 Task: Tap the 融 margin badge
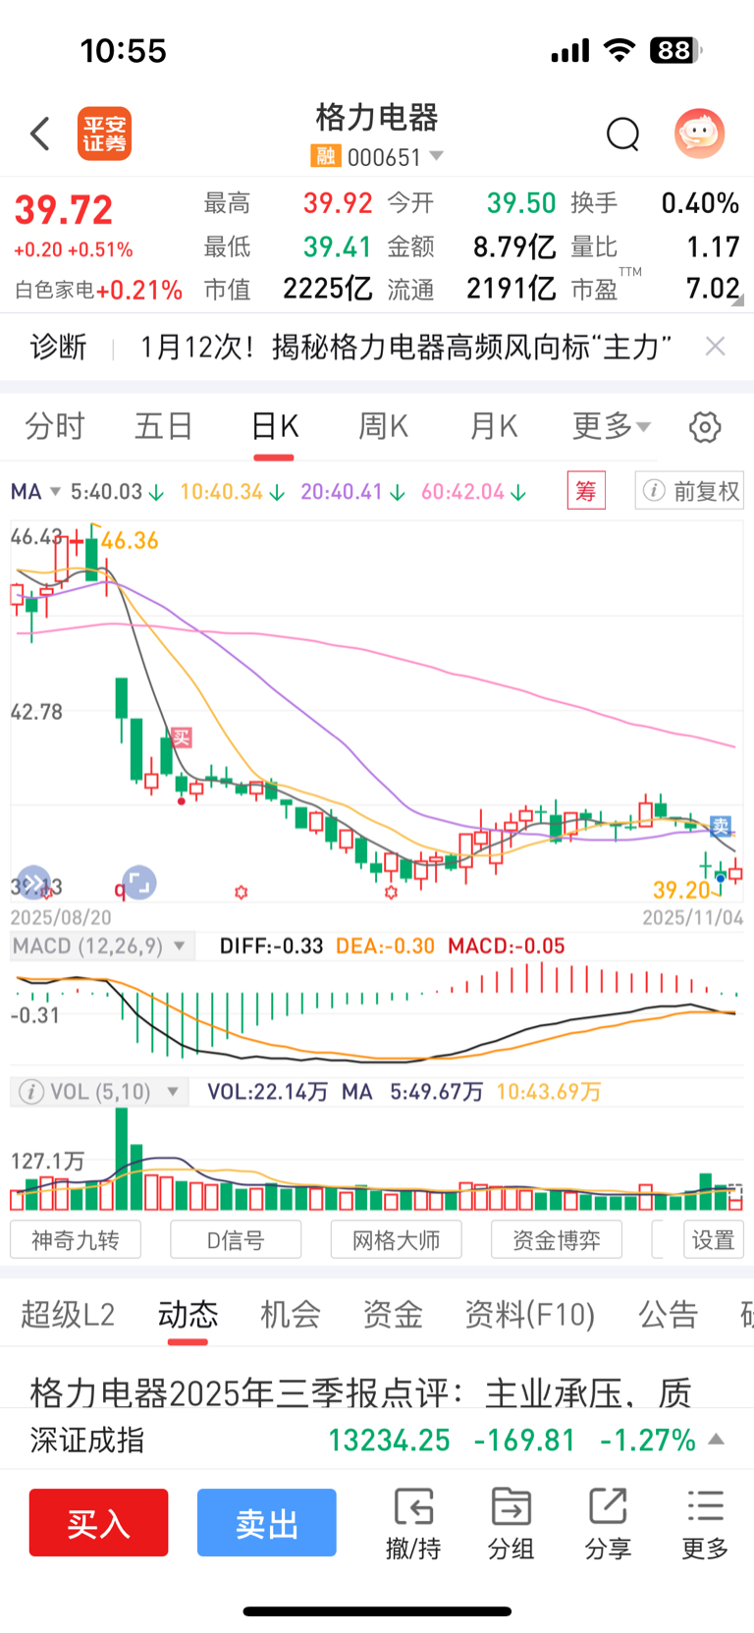pos(325,156)
